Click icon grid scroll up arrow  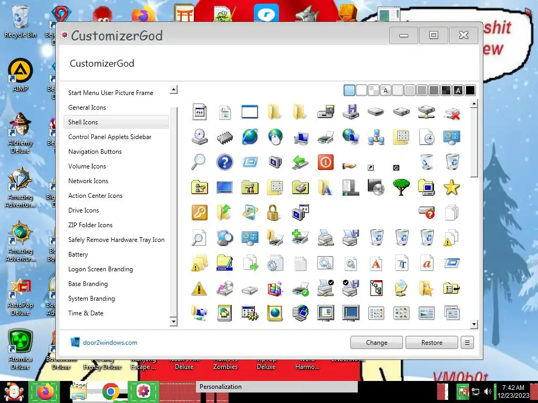click(474, 103)
